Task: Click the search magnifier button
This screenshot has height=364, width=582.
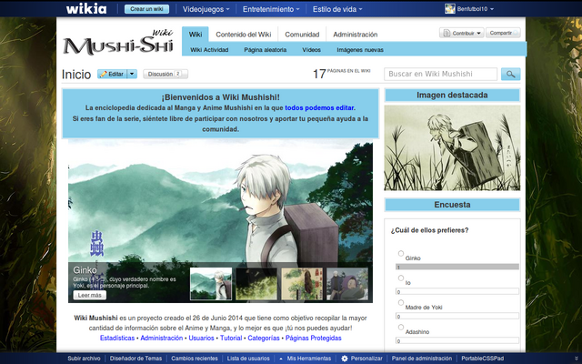Action: 510,75
